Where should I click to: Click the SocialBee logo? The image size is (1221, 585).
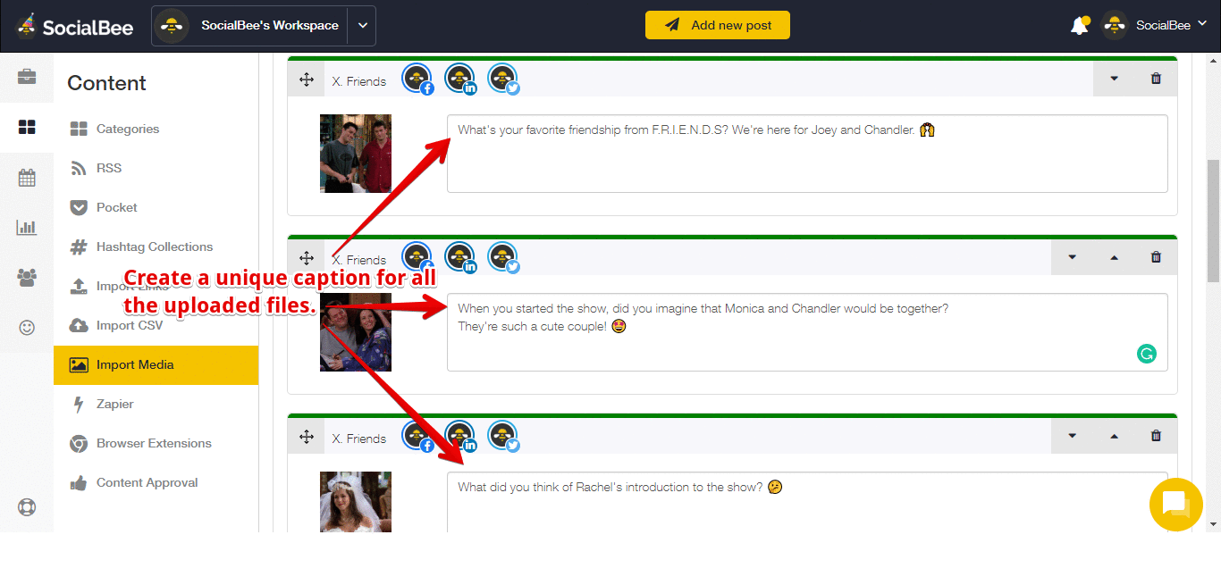pos(74,26)
